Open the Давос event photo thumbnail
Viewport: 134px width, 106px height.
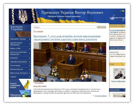click(119, 74)
